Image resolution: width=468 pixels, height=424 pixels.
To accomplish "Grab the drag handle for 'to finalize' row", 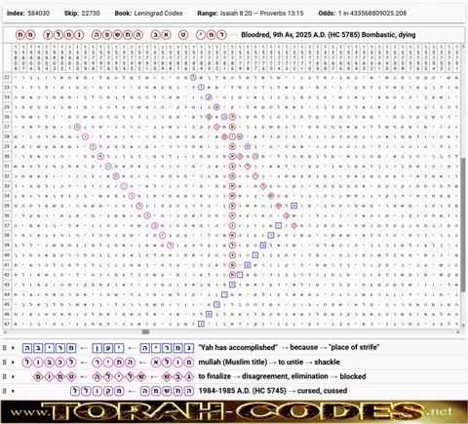I will [x=5, y=376].
